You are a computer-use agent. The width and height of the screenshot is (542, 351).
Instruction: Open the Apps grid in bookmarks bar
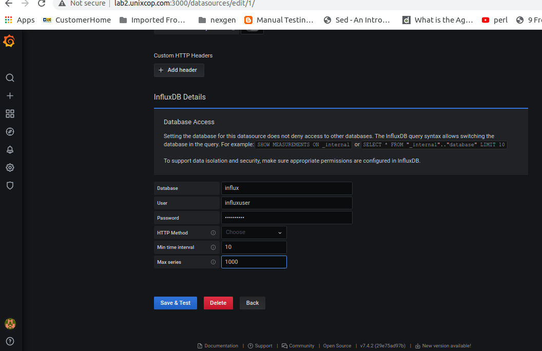point(20,20)
